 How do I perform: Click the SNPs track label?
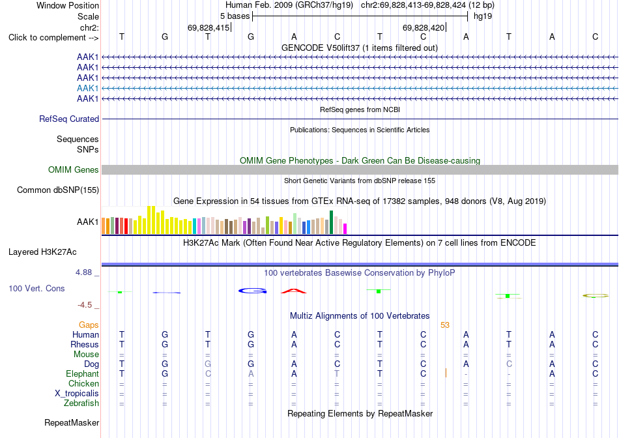88,149
